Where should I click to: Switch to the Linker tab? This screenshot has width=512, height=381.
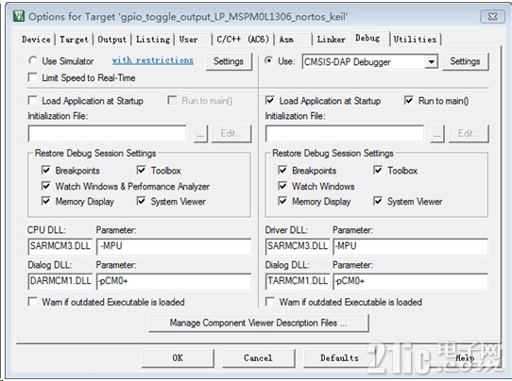pyautogui.click(x=331, y=40)
